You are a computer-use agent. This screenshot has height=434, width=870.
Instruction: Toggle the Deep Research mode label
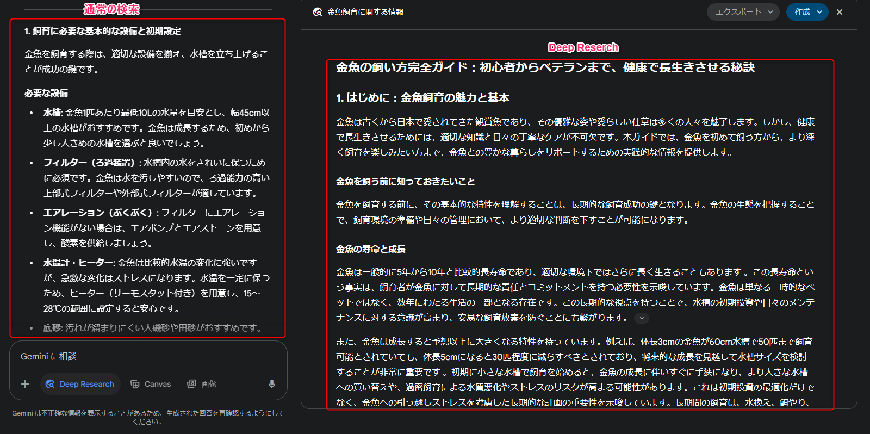[87, 384]
